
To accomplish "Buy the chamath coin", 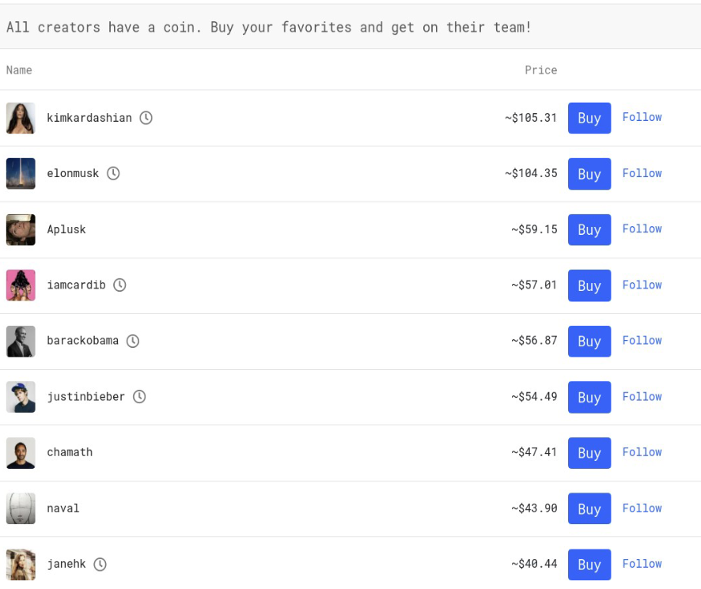I will coord(589,453).
